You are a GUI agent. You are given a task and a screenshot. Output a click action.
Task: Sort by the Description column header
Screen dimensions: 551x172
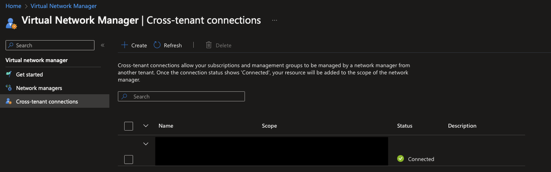tap(462, 126)
